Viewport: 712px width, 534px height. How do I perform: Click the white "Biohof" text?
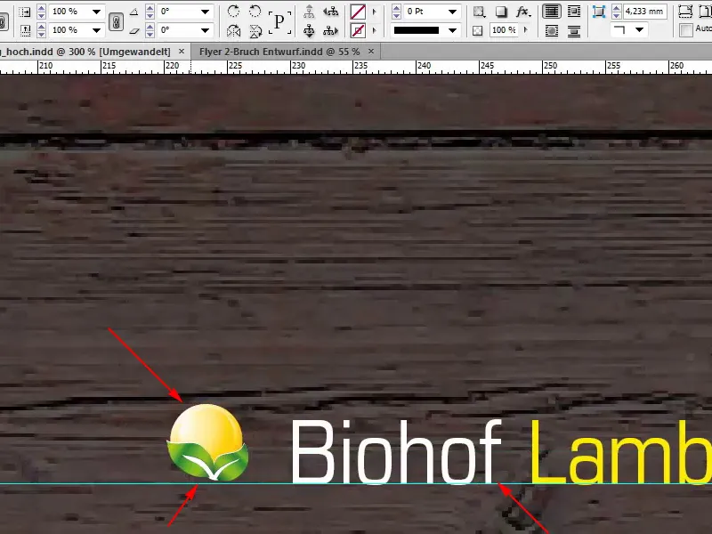[396, 451]
